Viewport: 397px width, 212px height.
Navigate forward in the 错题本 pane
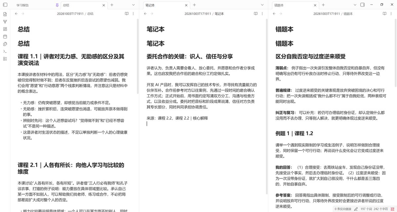pyautogui.click(x=280, y=14)
